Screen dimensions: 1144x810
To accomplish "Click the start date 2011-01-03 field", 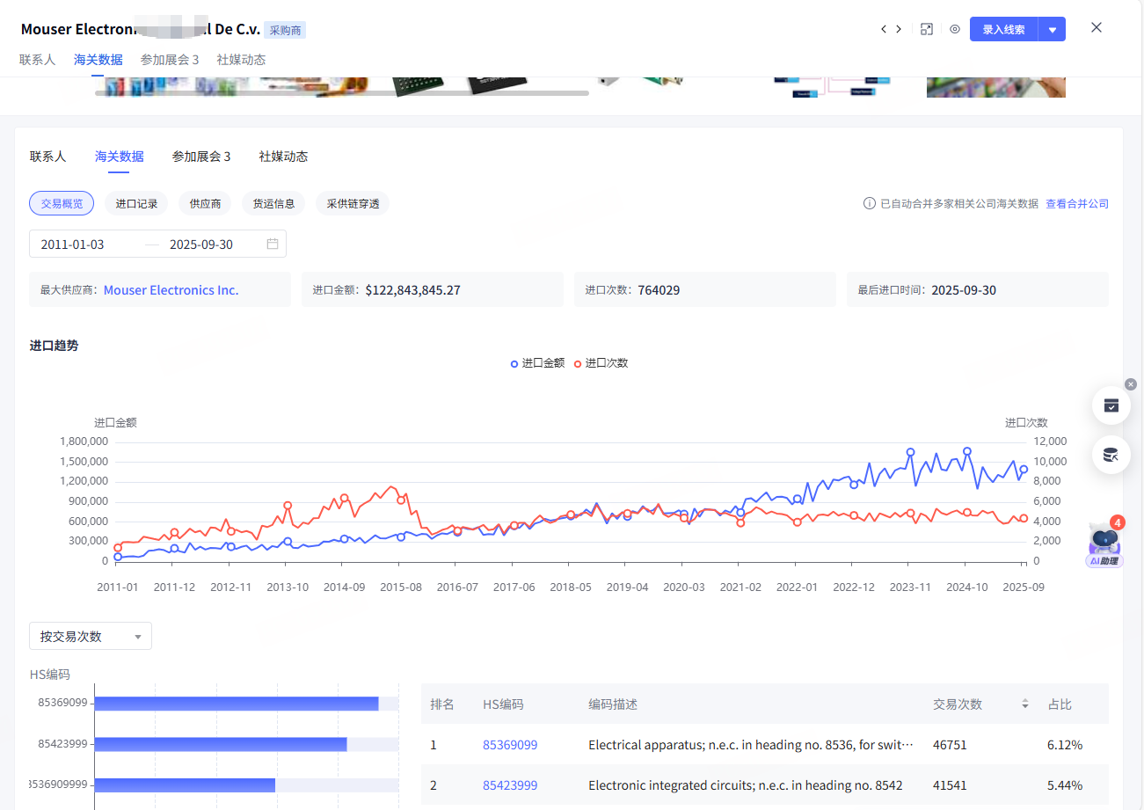I will click(x=73, y=244).
